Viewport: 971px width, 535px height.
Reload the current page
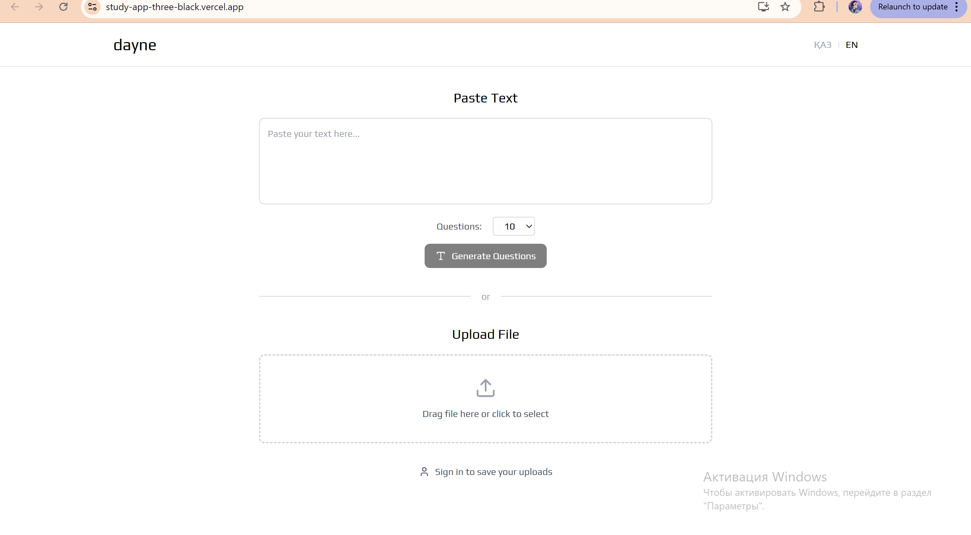tap(63, 7)
